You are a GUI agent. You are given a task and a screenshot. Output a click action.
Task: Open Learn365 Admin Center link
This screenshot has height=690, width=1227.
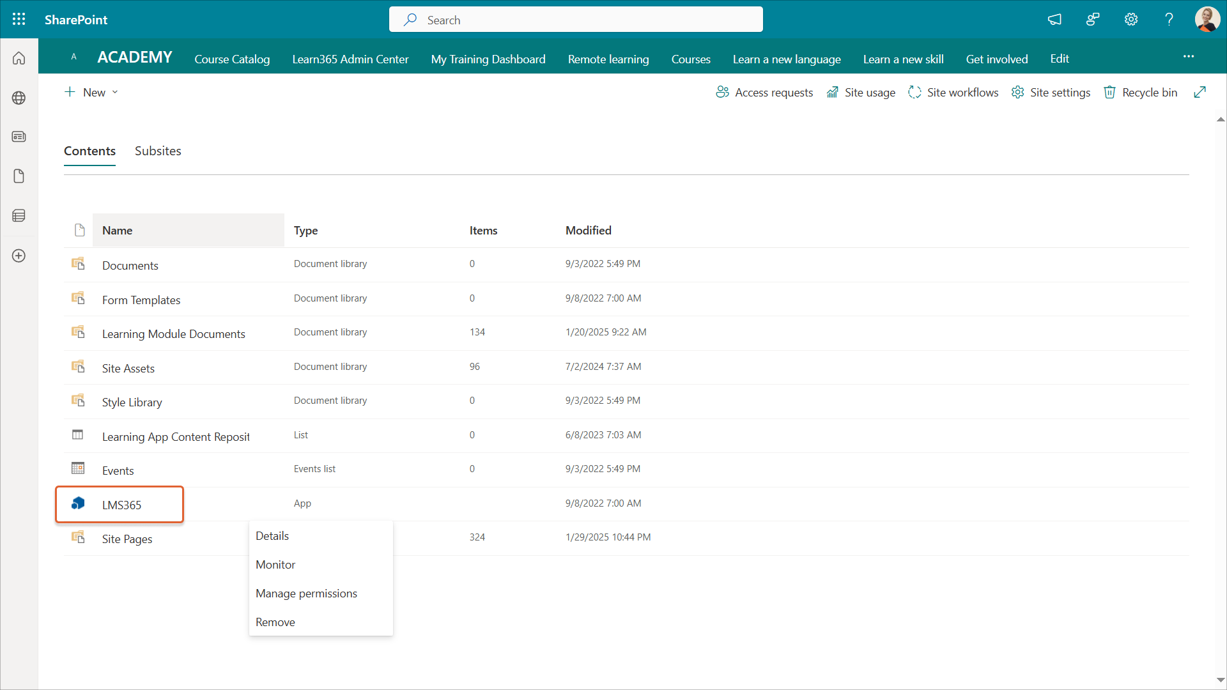pyautogui.click(x=350, y=59)
